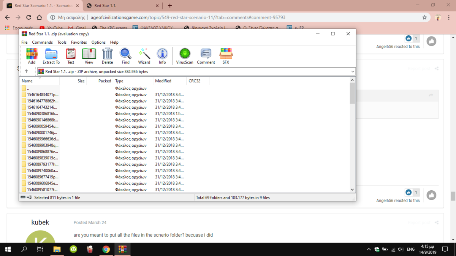Click the Chrome taskbar icon
The height and width of the screenshot is (256, 456).
coord(106,249)
